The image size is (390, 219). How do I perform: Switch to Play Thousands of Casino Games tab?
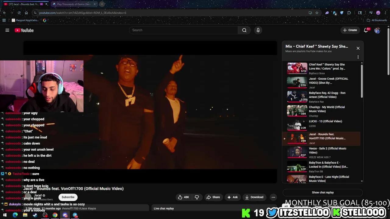coord(74,4)
